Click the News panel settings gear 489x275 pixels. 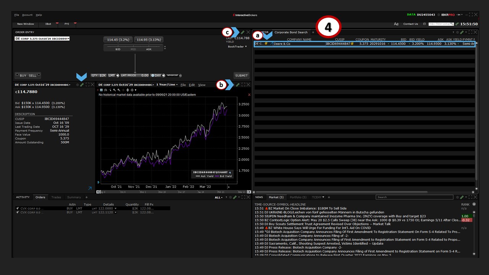pos(457,197)
